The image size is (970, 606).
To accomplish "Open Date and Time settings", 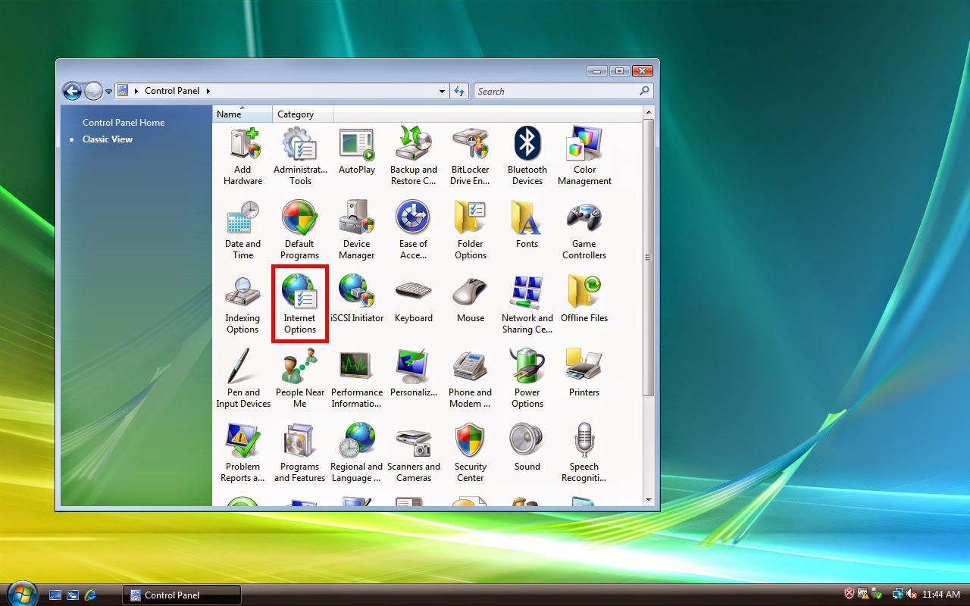I will pos(242,231).
